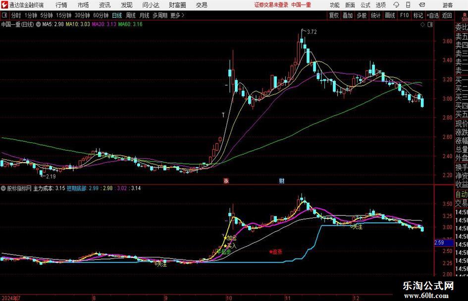Click the 返回 button
468x301 pixels.
tap(447, 15)
